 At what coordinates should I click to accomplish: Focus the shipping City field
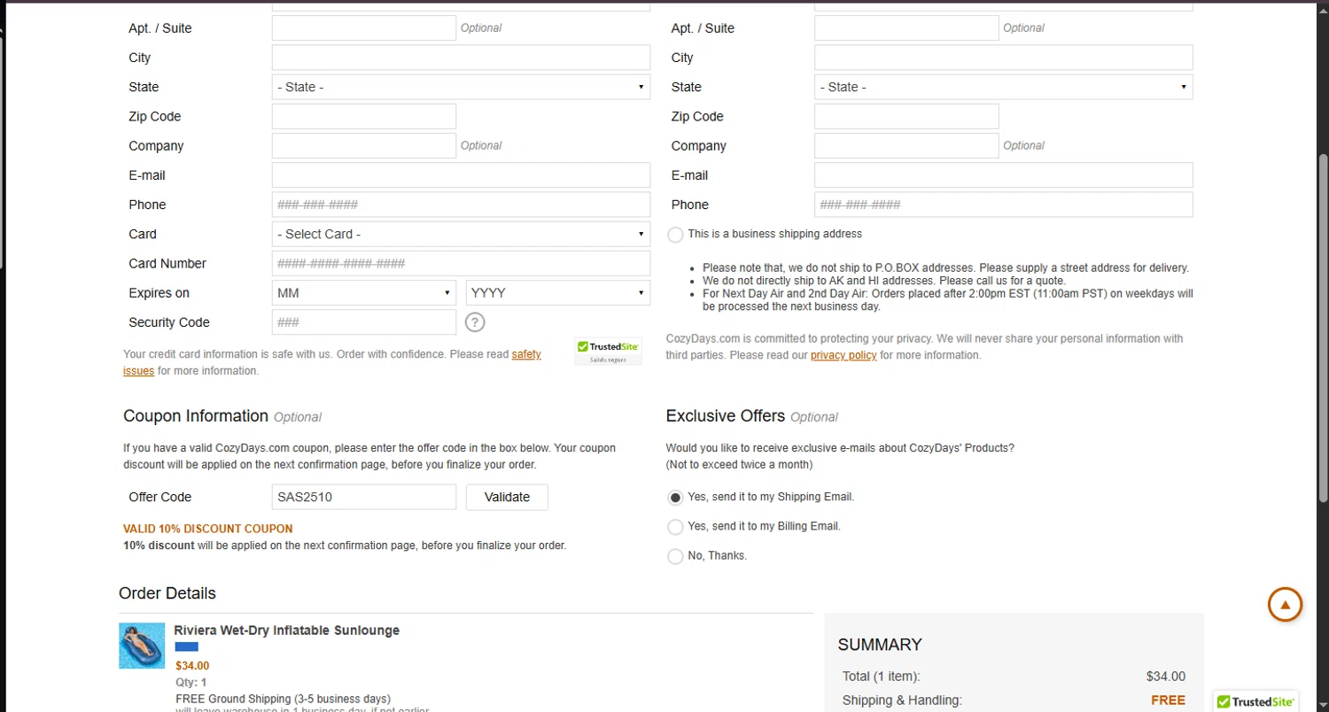[1003, 58]
